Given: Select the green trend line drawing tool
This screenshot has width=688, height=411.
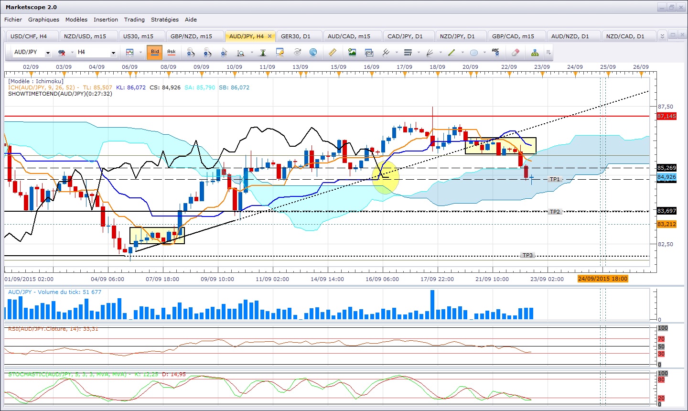Looking at the screenshot, I should pos(451,52).
